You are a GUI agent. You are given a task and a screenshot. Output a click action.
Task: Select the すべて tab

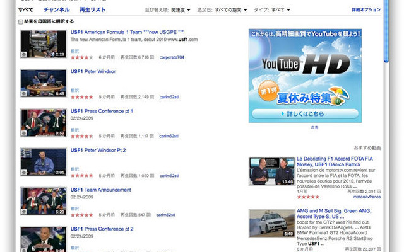[26, 10]
